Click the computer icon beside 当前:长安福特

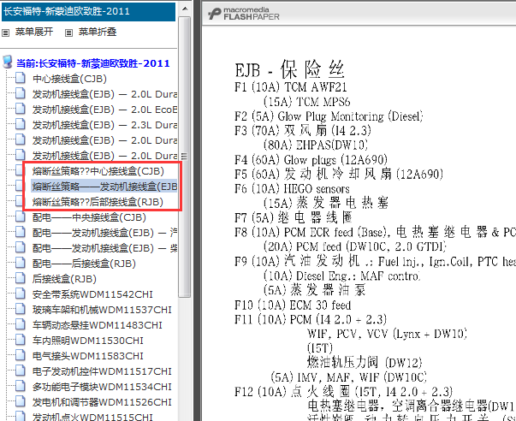7,62
